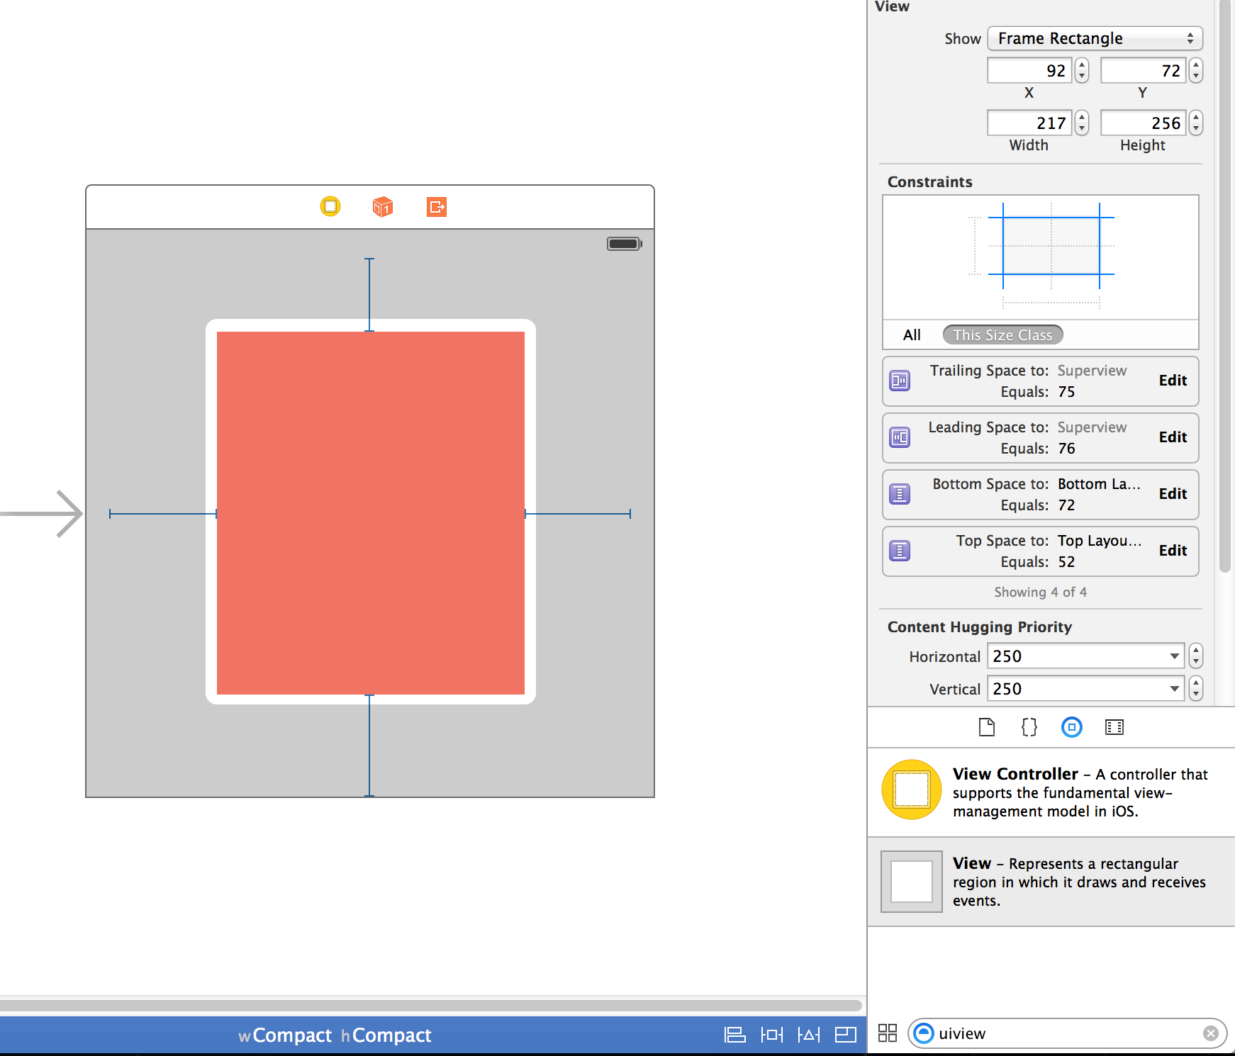Open the File inspector

tap(986, 726)
